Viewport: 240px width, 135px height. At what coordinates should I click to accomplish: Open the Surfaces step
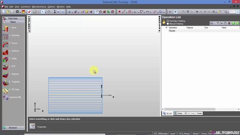coord(11,52)
